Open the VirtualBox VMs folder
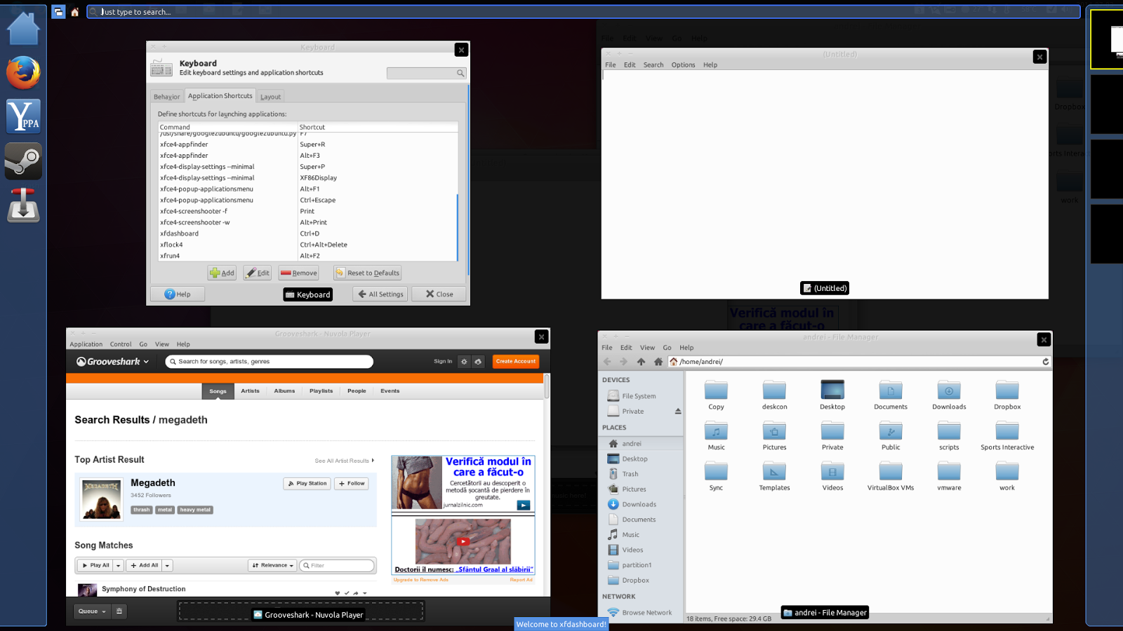 tap(891, 477)
